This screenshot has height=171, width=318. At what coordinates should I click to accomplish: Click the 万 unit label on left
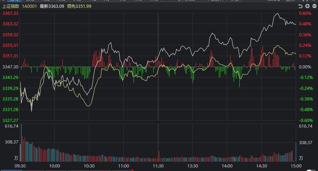[16, 158]
